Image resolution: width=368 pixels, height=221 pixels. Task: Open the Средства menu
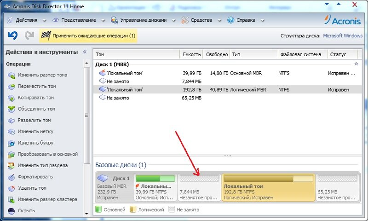coord(201,20)
